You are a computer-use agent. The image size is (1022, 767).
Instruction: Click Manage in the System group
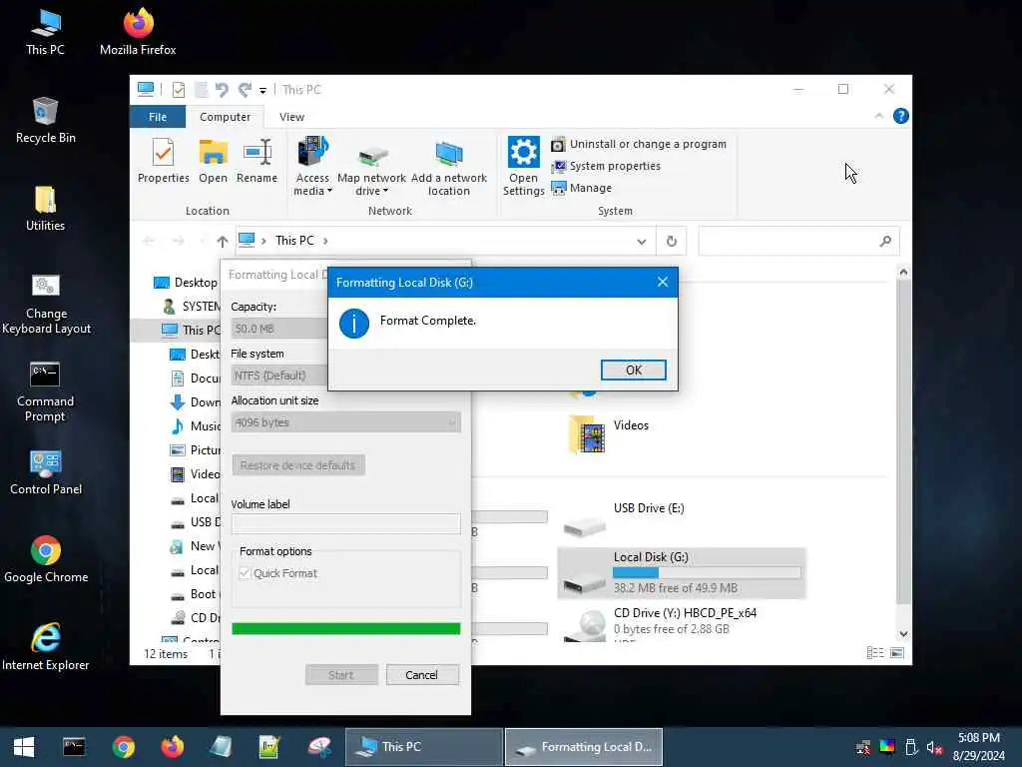click(582, 188)
